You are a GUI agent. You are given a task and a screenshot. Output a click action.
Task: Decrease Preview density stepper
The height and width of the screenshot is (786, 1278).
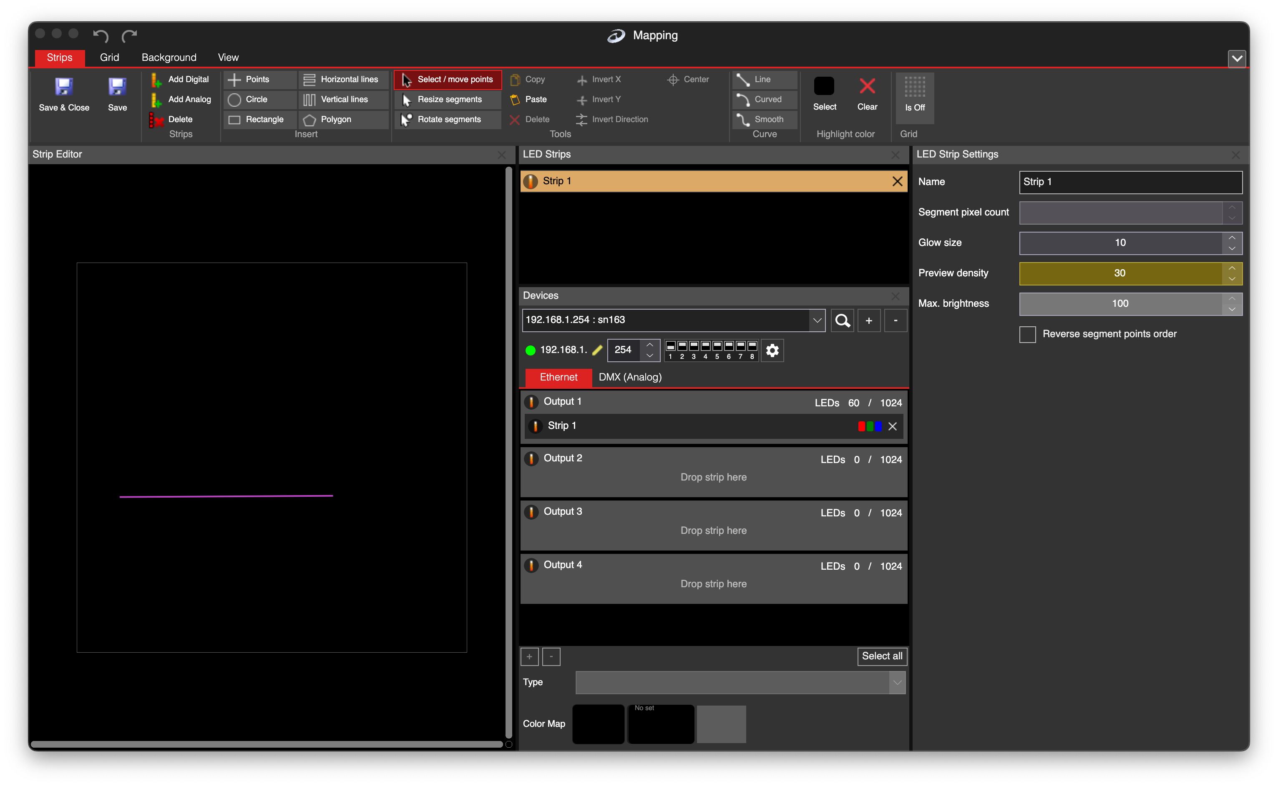click(x=1232, y=279)
